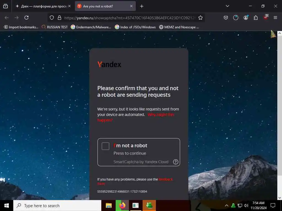Open the Windows Start menu

pyautogui.click(x=7, y=206)
